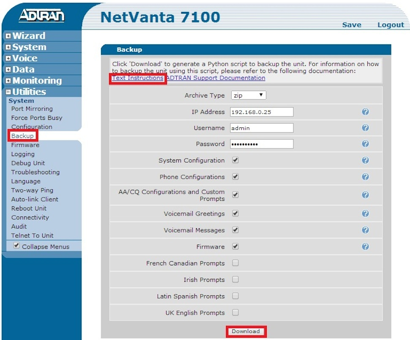Uncheck the Firmware backup checkbox

[x=235, y=246]
